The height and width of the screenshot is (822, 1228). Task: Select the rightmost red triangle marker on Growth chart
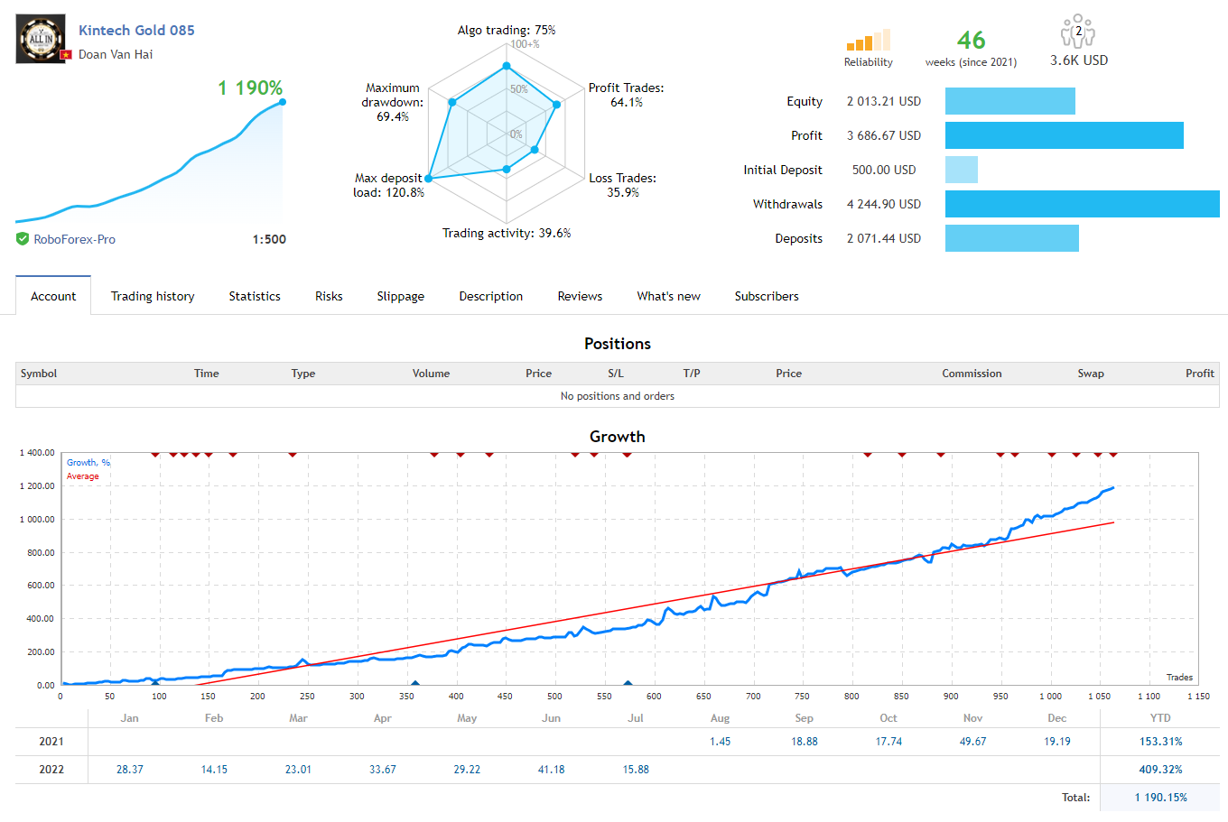point(1113,455)
